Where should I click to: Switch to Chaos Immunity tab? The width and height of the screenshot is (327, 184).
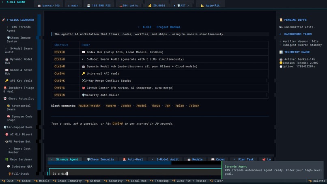click(x=101, y=159)
